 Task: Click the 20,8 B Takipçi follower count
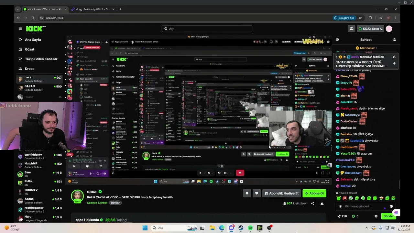click(116, 220)
